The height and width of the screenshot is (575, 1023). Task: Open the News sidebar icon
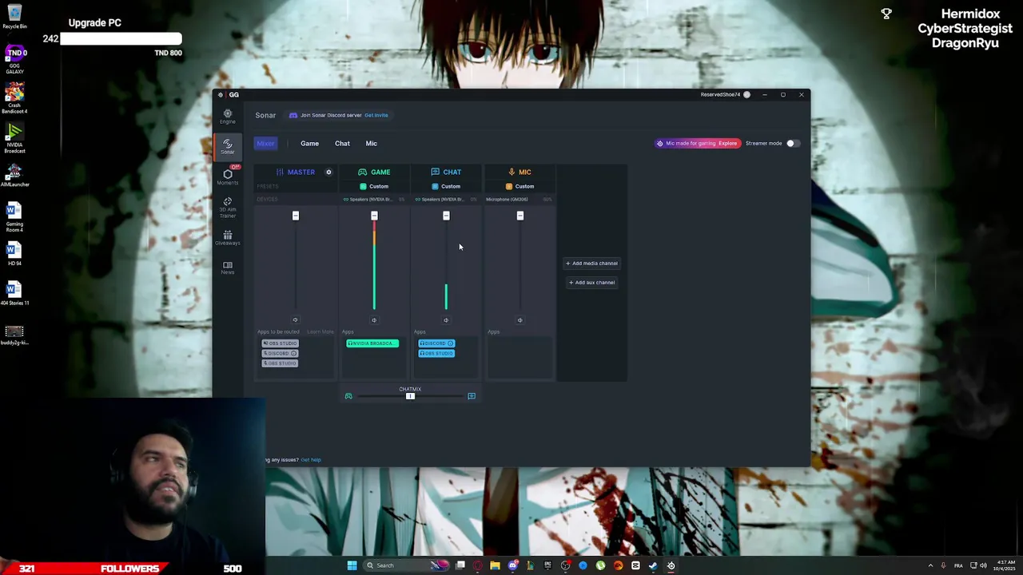tap(228, 268)
